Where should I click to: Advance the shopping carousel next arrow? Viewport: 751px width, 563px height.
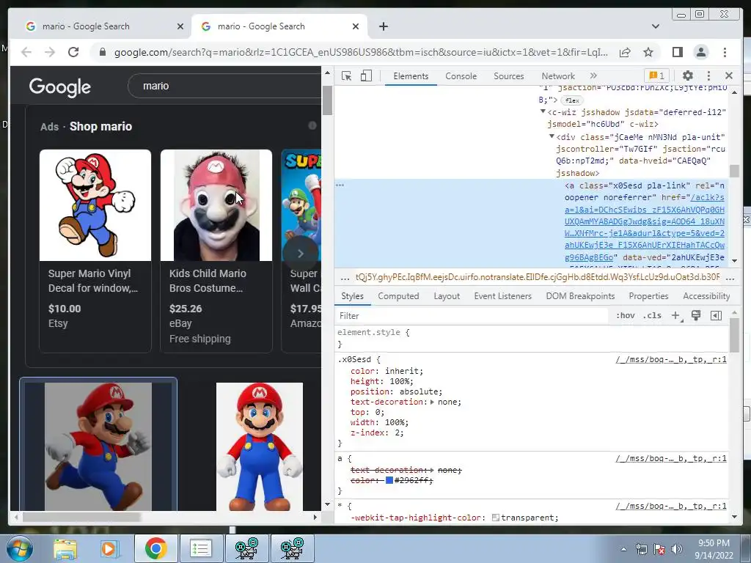click(x=300, y=253)
